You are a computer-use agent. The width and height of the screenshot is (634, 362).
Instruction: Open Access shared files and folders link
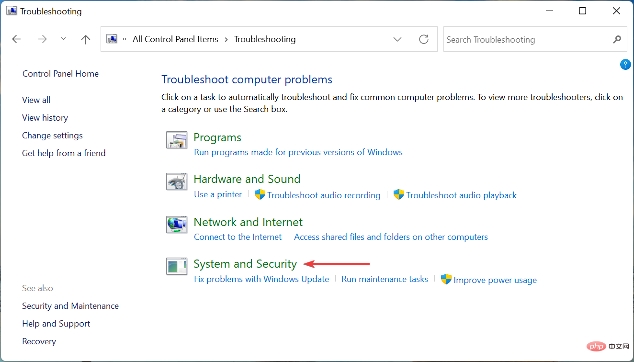click(391, 237)
